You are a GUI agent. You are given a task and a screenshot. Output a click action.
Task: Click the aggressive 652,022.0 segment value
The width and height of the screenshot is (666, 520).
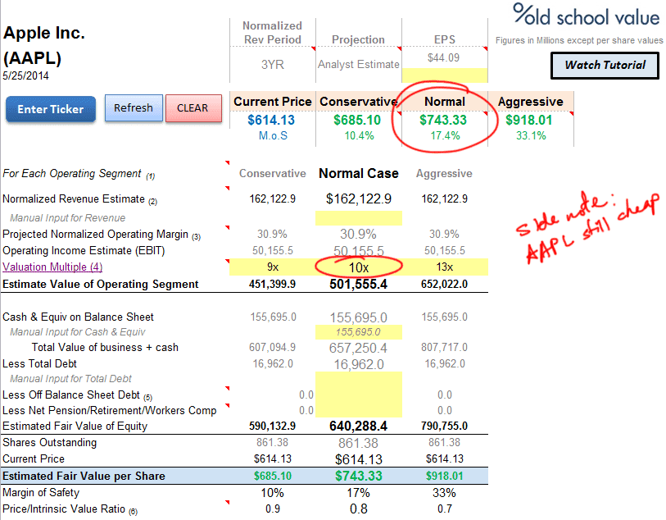[x=444, y=284]
